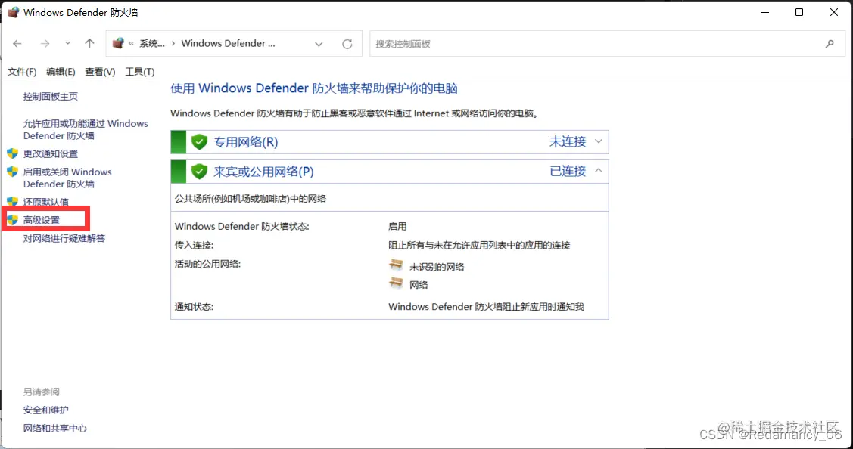Click into the 搜索控制面板 search field
Image resolution: width=853 pixels, height=449 pixels.
click(x=608, y=44)
